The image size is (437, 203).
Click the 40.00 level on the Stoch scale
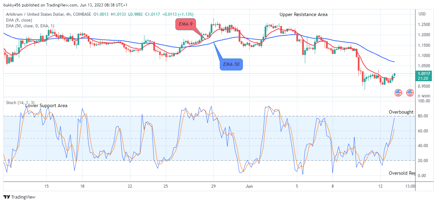pyautogui.click(x=423, y=146)
